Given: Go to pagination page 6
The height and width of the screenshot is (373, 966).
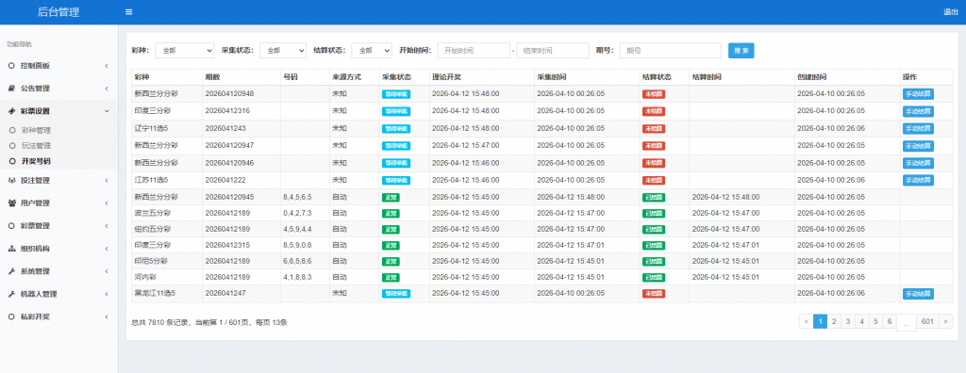Looking at the screenshot, I should click(x=890, y=321).
